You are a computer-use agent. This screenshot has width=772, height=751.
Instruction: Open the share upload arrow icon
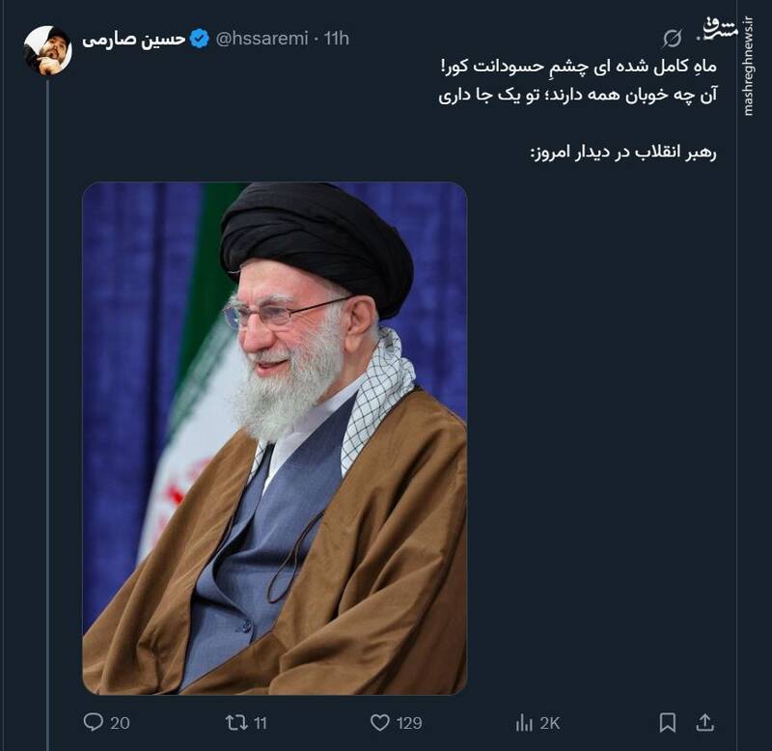pos(704,722)
